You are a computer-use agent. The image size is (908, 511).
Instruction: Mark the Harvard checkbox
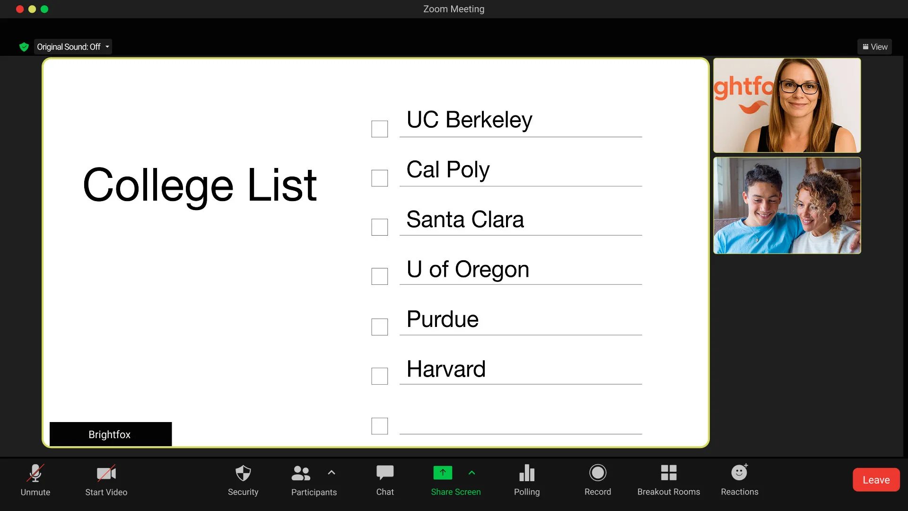tap(380, 376)
